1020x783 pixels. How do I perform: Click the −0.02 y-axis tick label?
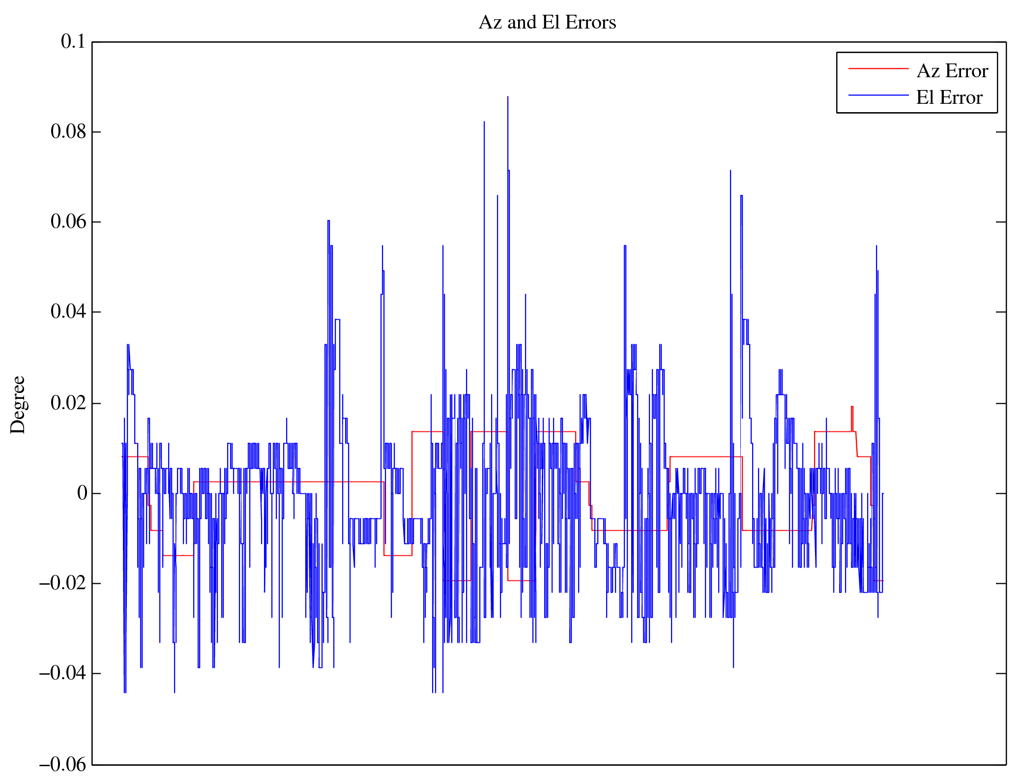[62, 583]
